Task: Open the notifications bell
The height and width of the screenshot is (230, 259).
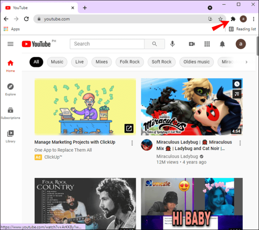Action: coord(222,44)
